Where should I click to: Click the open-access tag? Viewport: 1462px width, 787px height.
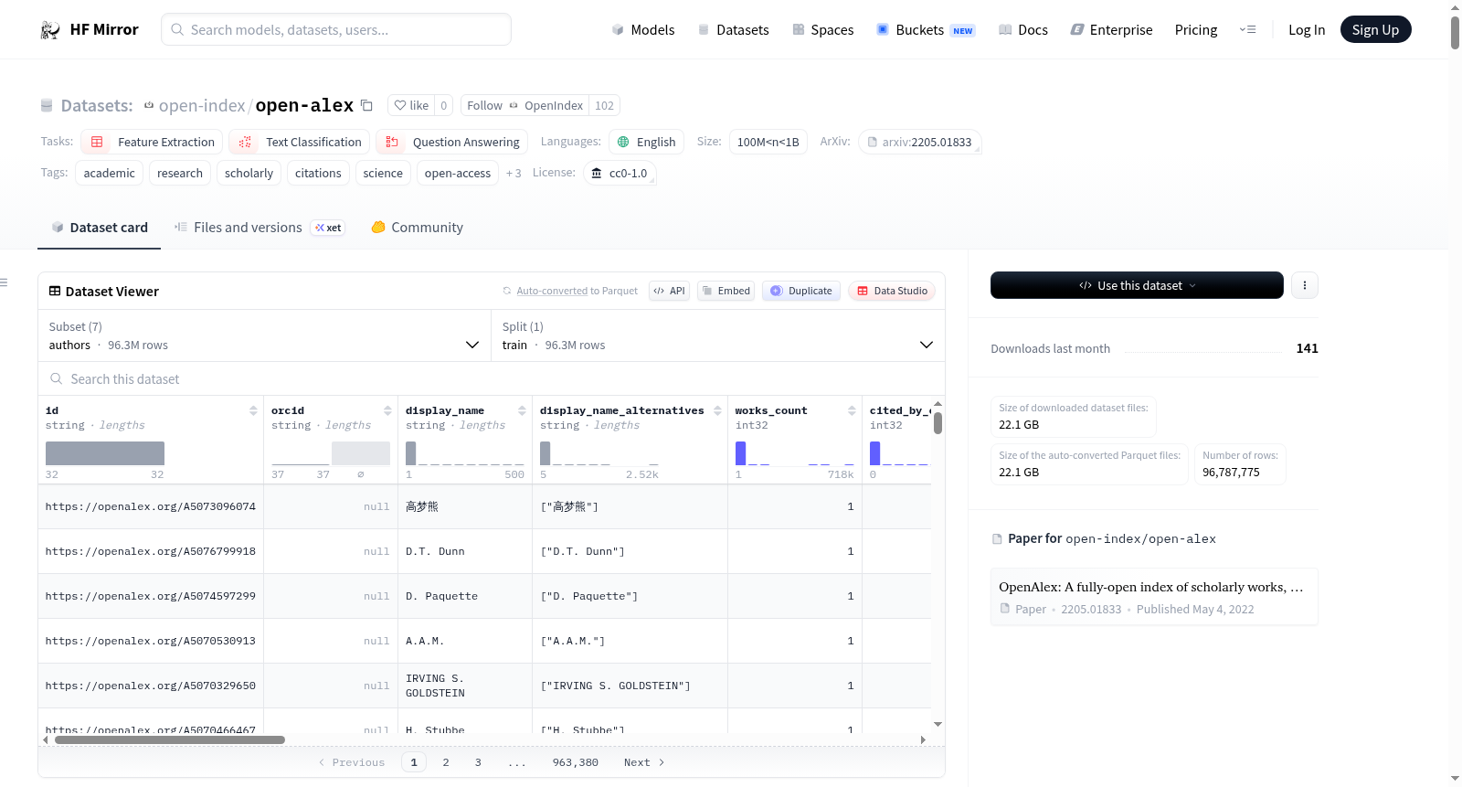coord(458,173)
